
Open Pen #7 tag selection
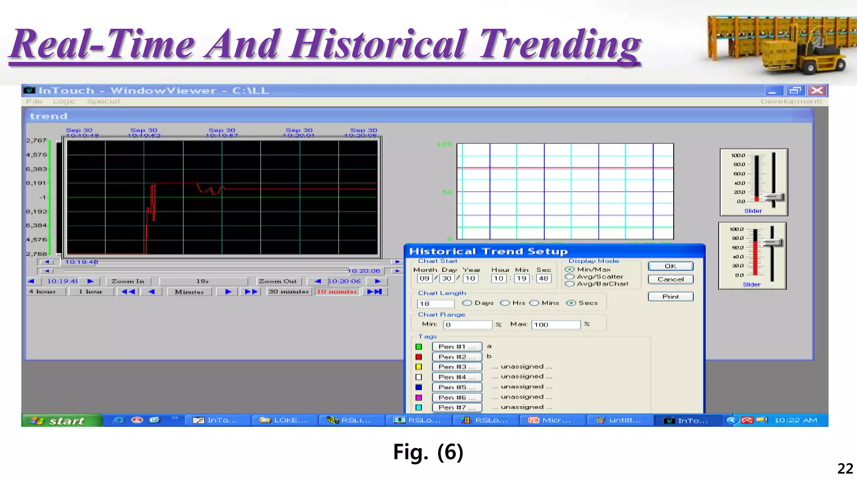[x=457, y=407]
